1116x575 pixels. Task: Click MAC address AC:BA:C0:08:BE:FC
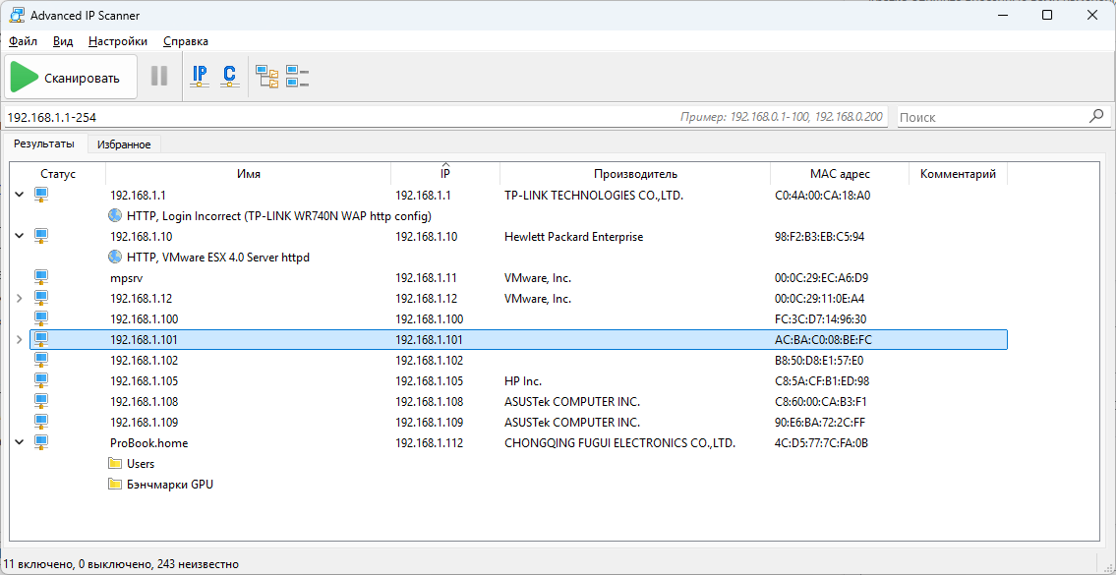coord(823,339)
